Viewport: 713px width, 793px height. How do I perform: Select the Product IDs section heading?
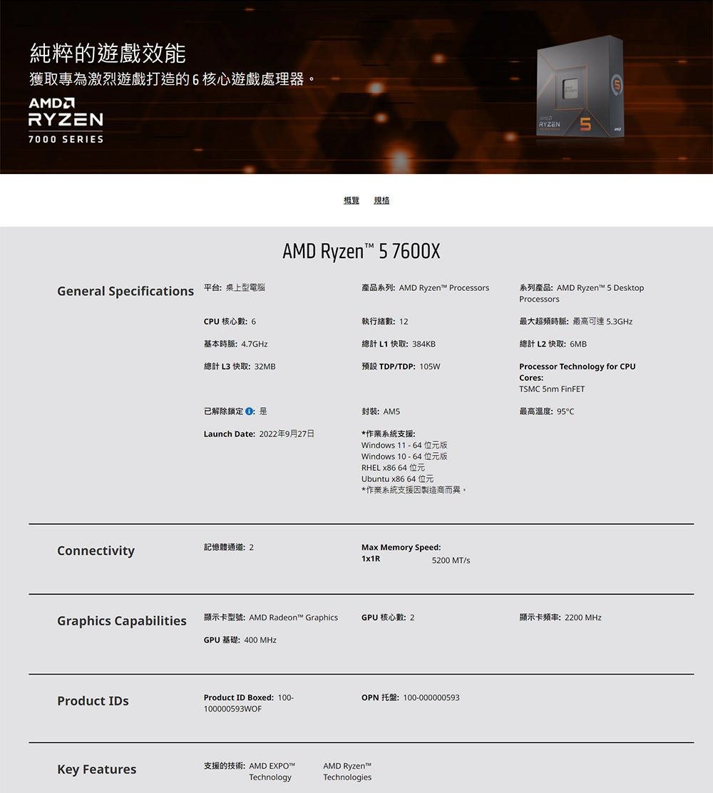93,700
